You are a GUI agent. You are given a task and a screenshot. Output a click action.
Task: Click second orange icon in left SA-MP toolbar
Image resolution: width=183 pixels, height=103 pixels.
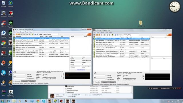[x=19, y=34]
